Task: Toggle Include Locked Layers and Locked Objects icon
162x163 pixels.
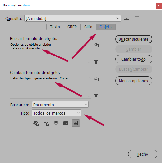Action: point(36,123)
